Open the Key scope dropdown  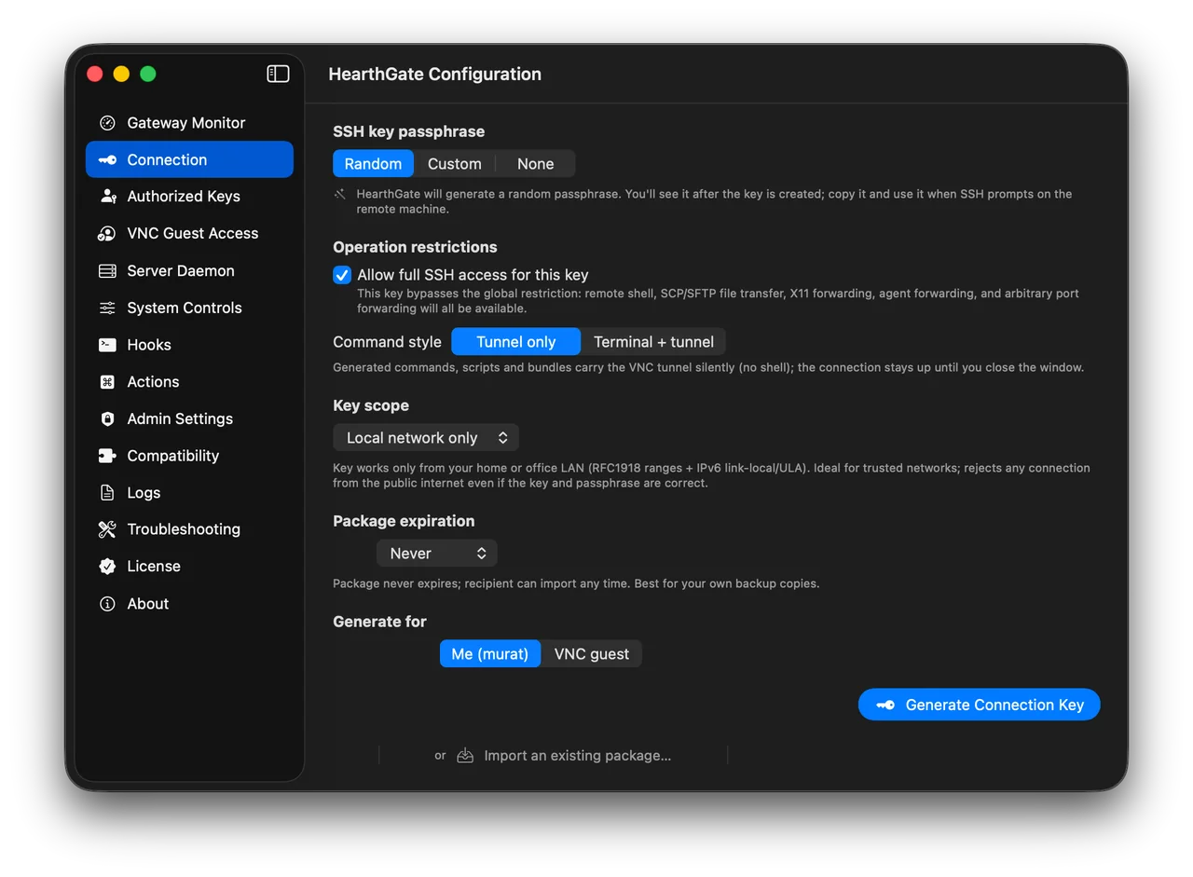coord(426,438)
